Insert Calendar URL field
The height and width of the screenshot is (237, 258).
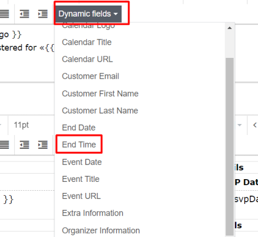click(87, 60)
